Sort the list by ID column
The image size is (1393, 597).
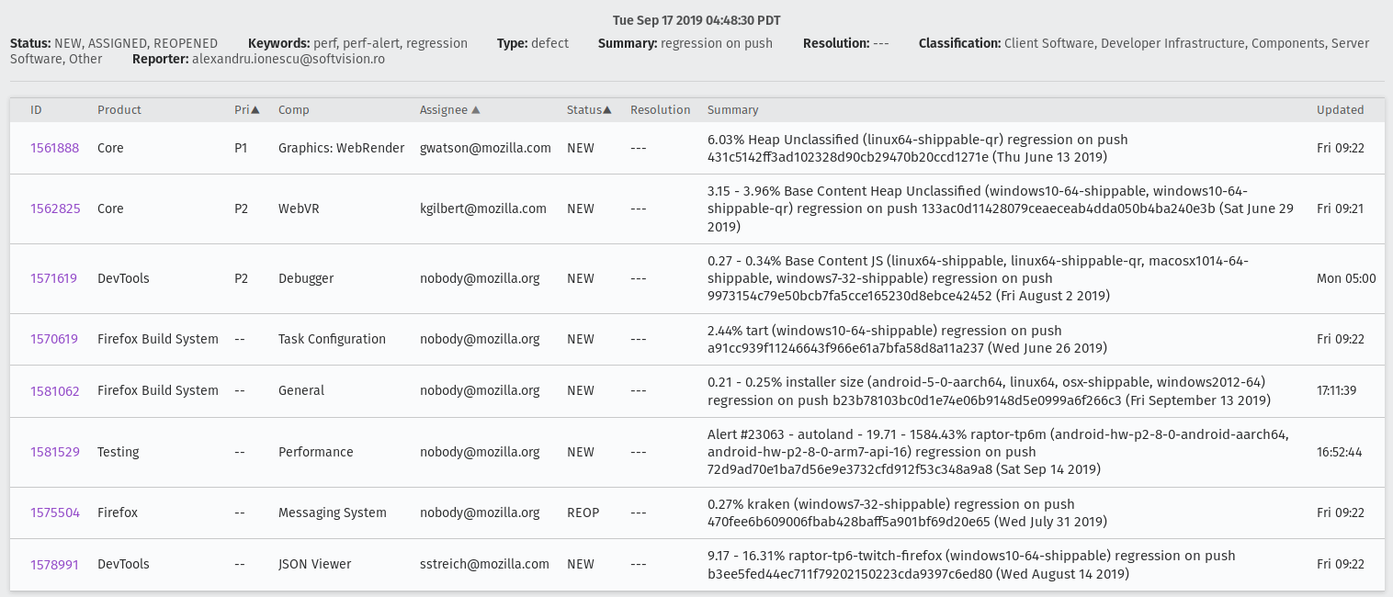click(x=36, y=110)
